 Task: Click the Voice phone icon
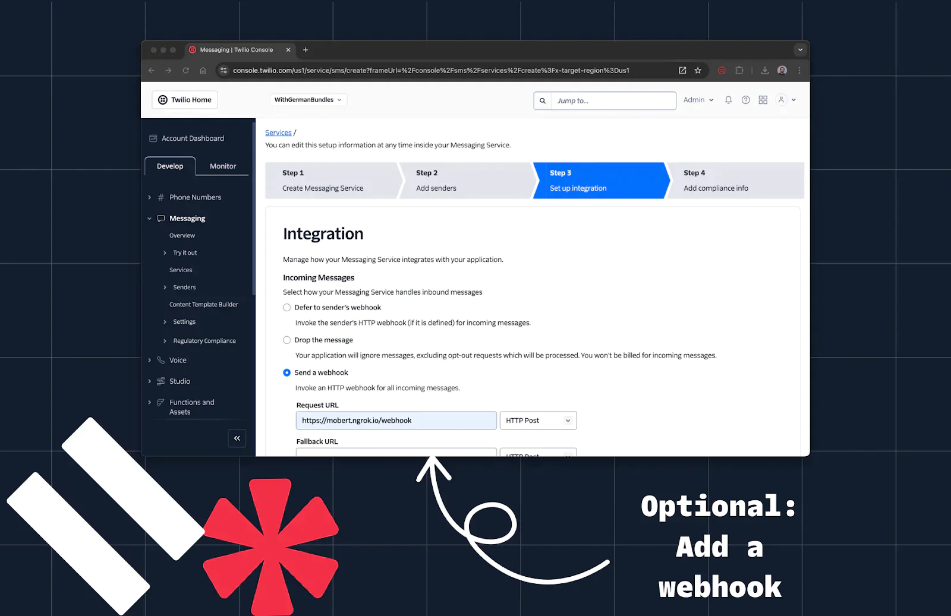[160, 360]
